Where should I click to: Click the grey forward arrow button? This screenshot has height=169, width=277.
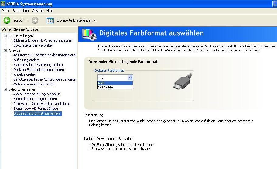click(35, 20)
